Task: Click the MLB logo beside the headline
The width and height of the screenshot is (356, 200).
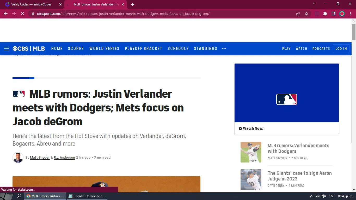Action: pos(19,94)
